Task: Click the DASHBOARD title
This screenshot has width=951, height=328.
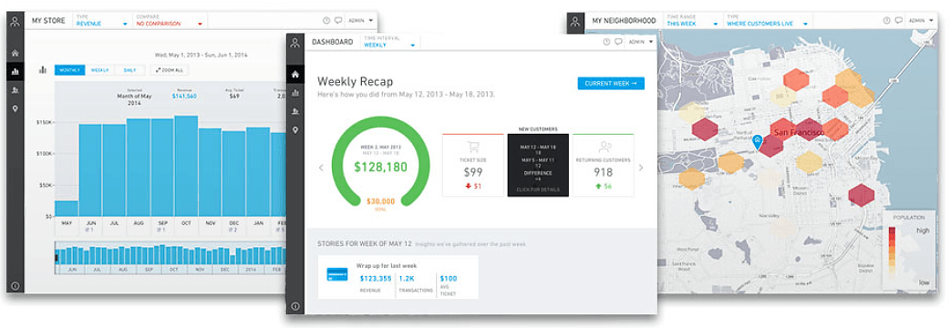Action: click(x=333, y=42)
